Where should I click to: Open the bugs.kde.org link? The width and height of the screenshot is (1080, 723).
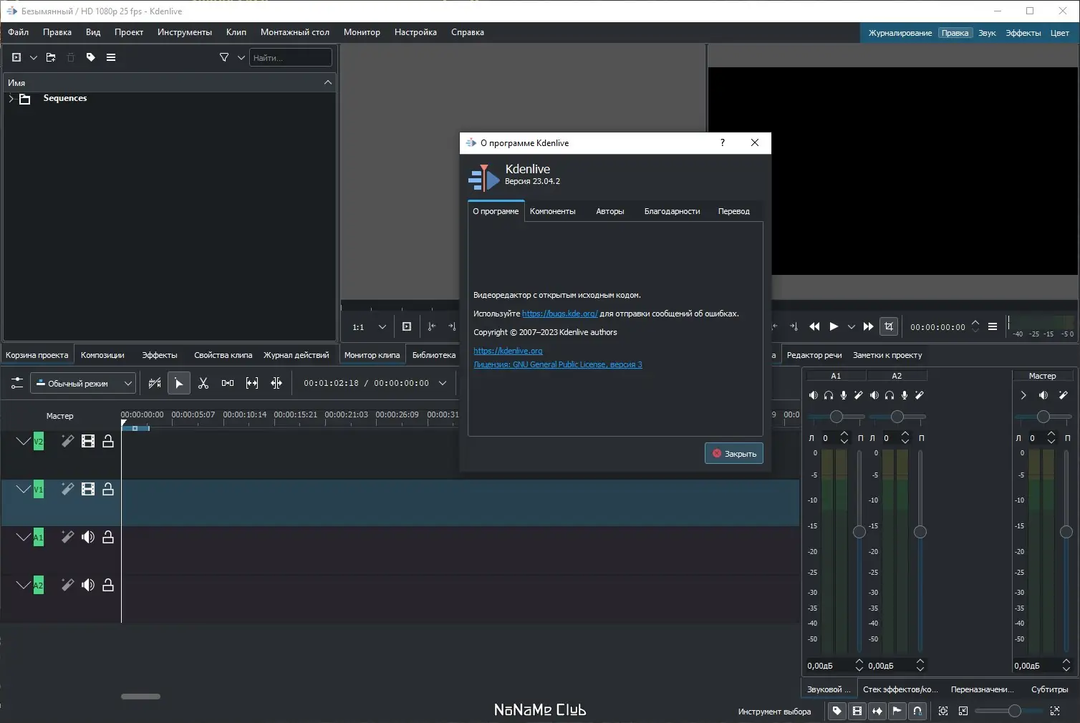pos(560,314)
